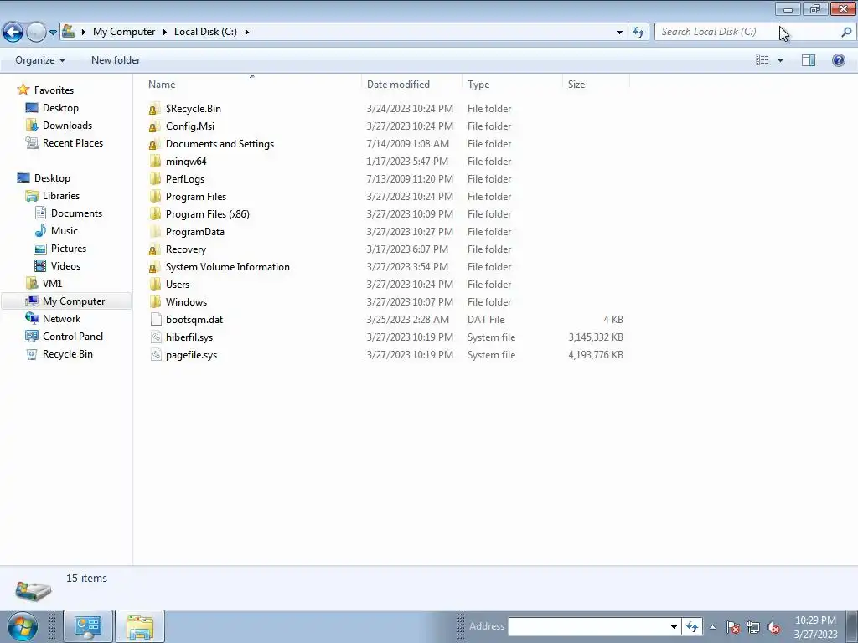The height and width of the screenshot is (643, 858).
Task: Select Documents and Settings locked folder icon
Action: click(x=155, y=144)
